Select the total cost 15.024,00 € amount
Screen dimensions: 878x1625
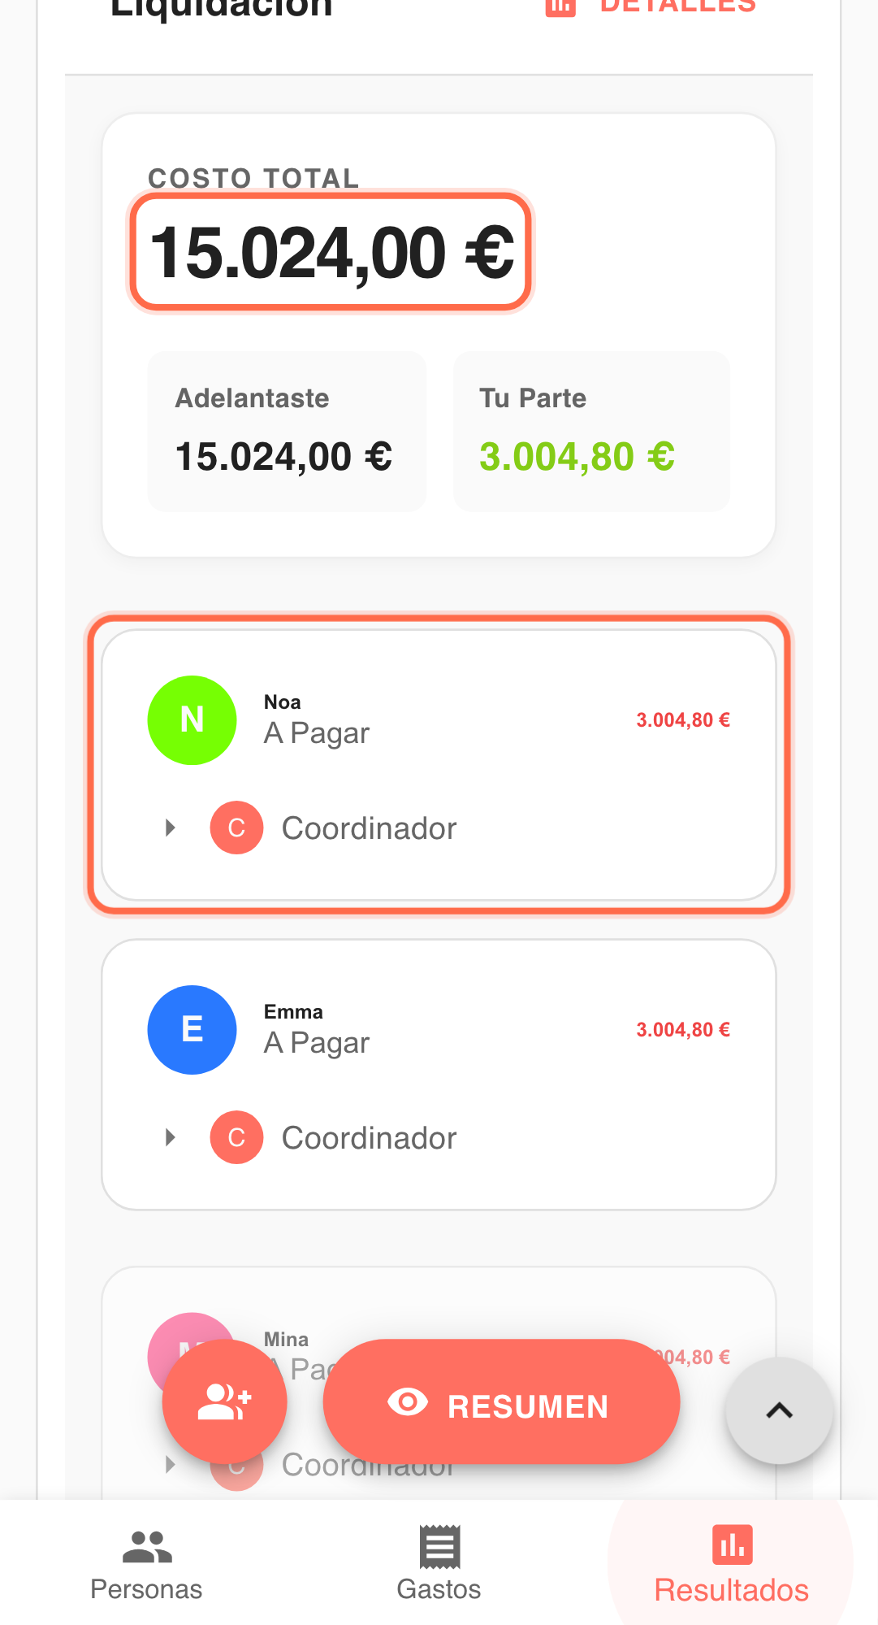pos(331,252)
